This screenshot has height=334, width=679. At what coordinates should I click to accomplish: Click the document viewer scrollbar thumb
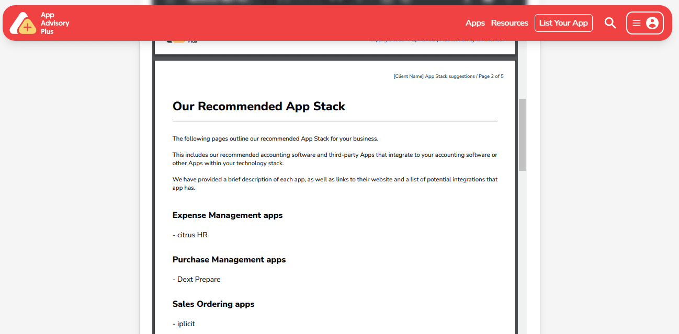(522, 134)
